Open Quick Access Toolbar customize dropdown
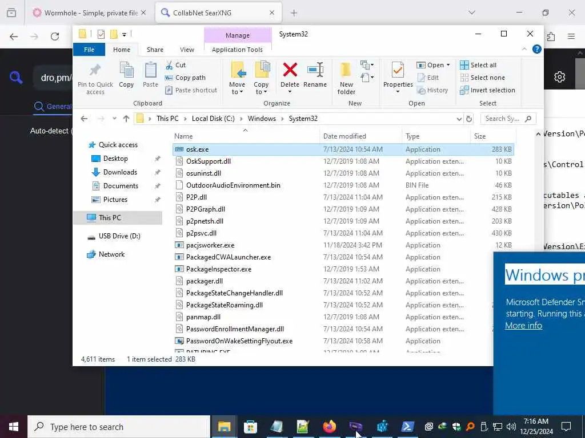 (124, 35)
